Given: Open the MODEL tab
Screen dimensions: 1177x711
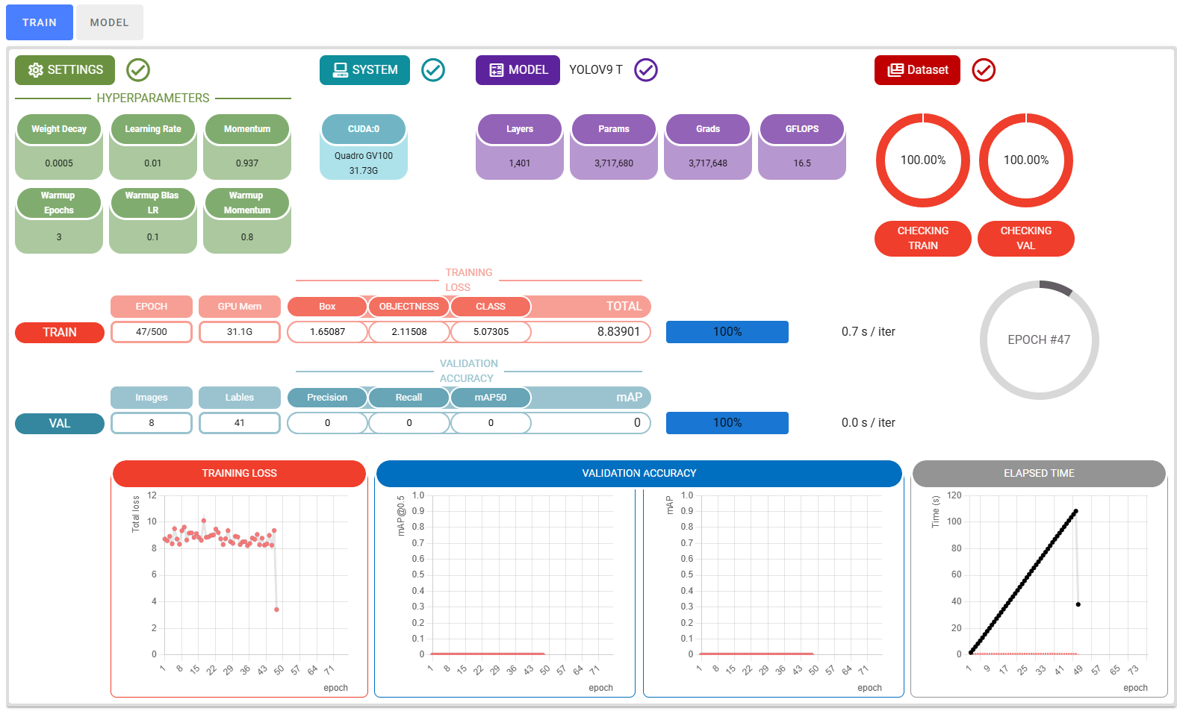Looking at the screenshot, I should click(110, 22).
